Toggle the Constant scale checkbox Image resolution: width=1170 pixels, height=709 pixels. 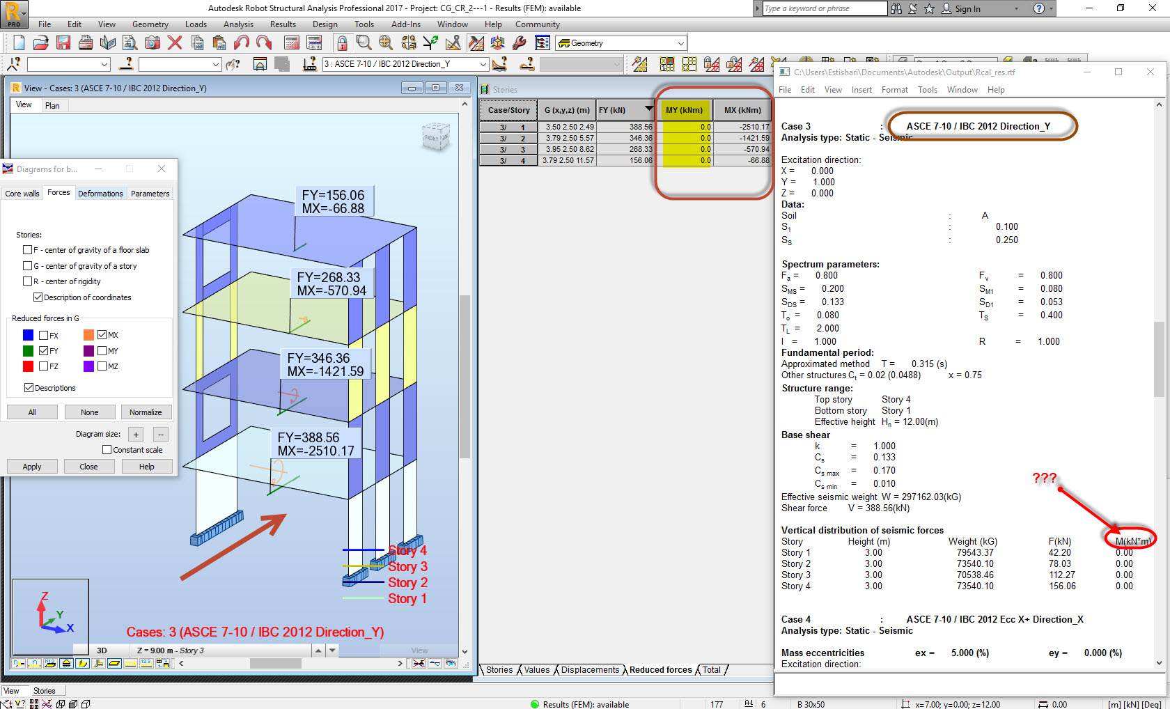point(107,450)
